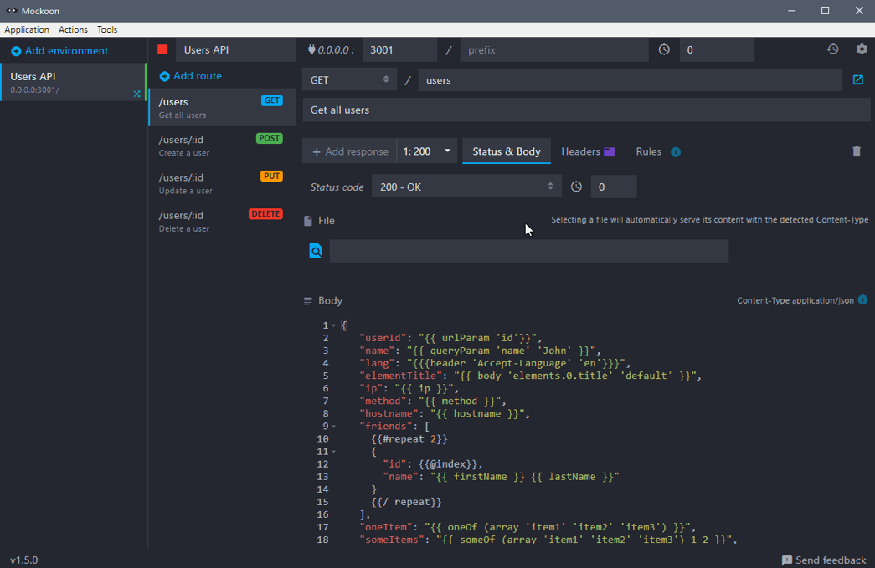The width and height of the screenshot is (875, 568).
Task: Click the "lang" line in body editor
Action: tap(496, 363)
